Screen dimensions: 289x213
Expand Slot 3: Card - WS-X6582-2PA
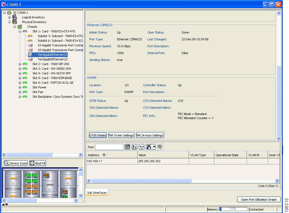[x=20, y=69]
